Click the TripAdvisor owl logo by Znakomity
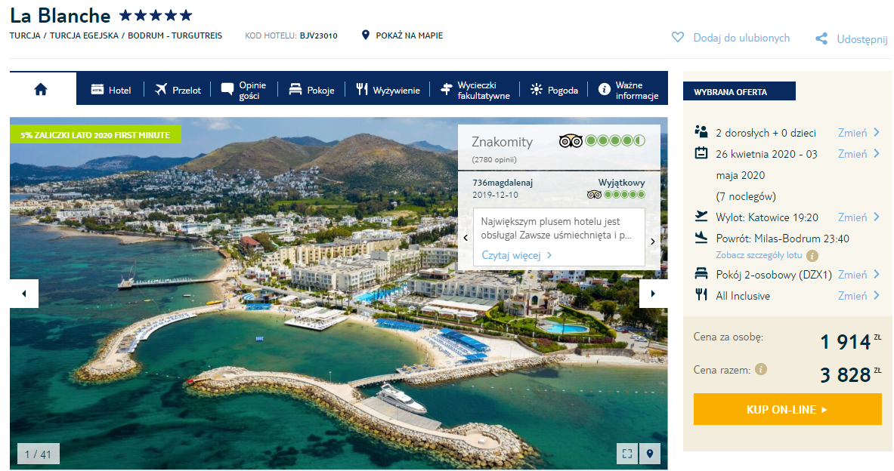 pos(570,140)
